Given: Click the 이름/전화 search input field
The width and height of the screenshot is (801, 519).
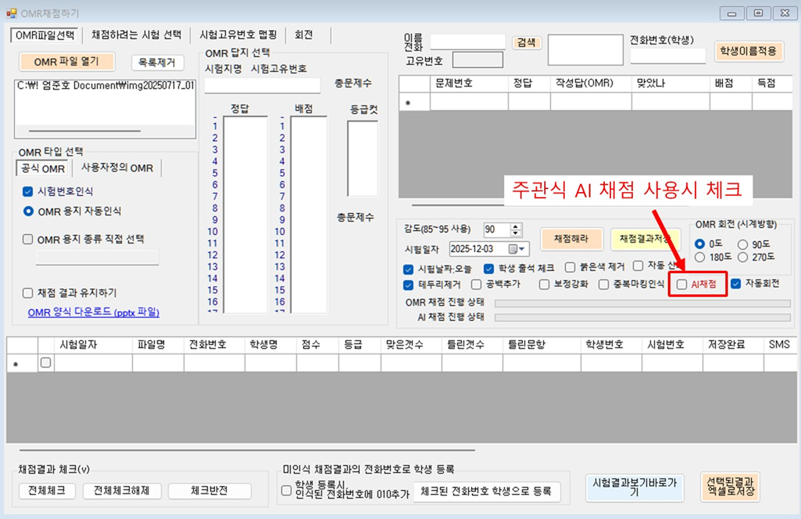Looking at the screenshot, I should coord(467,41).
